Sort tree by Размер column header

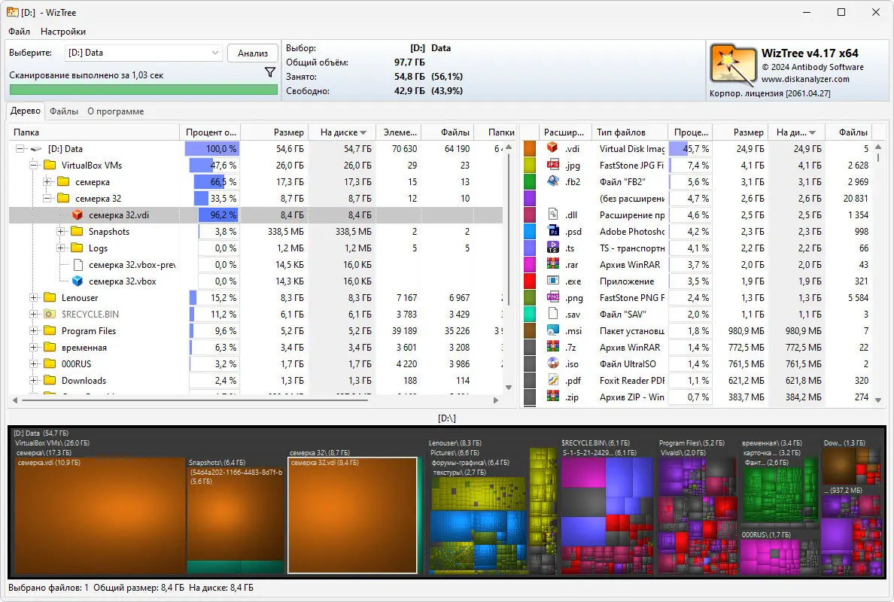pyautogui.click(x=275, y=132)
